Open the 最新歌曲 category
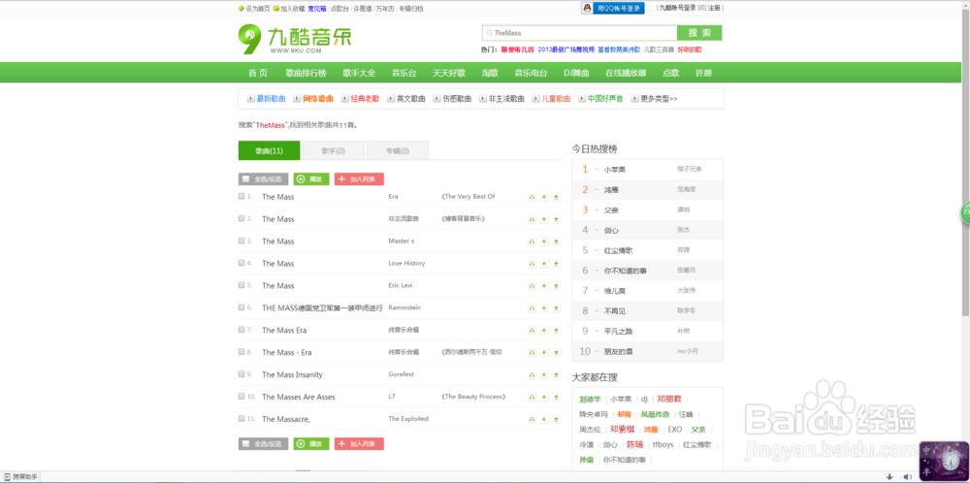The width and height of the screenshot is (970, 483). tap(271, 98)
